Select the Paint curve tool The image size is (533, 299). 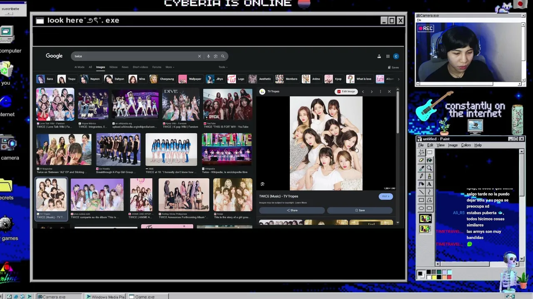(429, 192)
